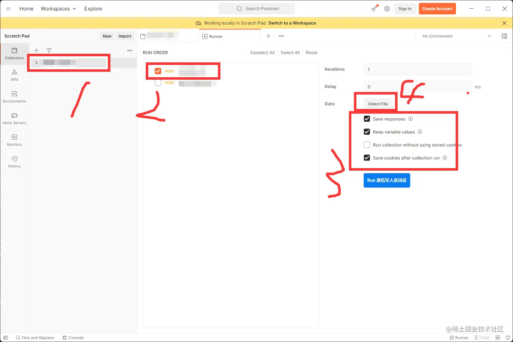
Task: Toggle the sidebar icon in status bar
Action: pos(6,338)
